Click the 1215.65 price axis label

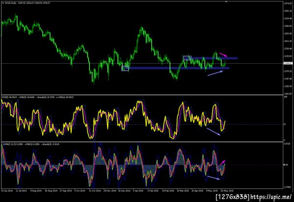pyautogui.click(x=288, y=56)
